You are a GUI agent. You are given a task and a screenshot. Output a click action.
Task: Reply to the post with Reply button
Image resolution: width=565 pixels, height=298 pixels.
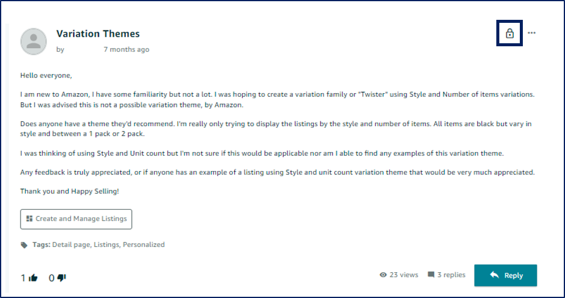tap(505, 275)
